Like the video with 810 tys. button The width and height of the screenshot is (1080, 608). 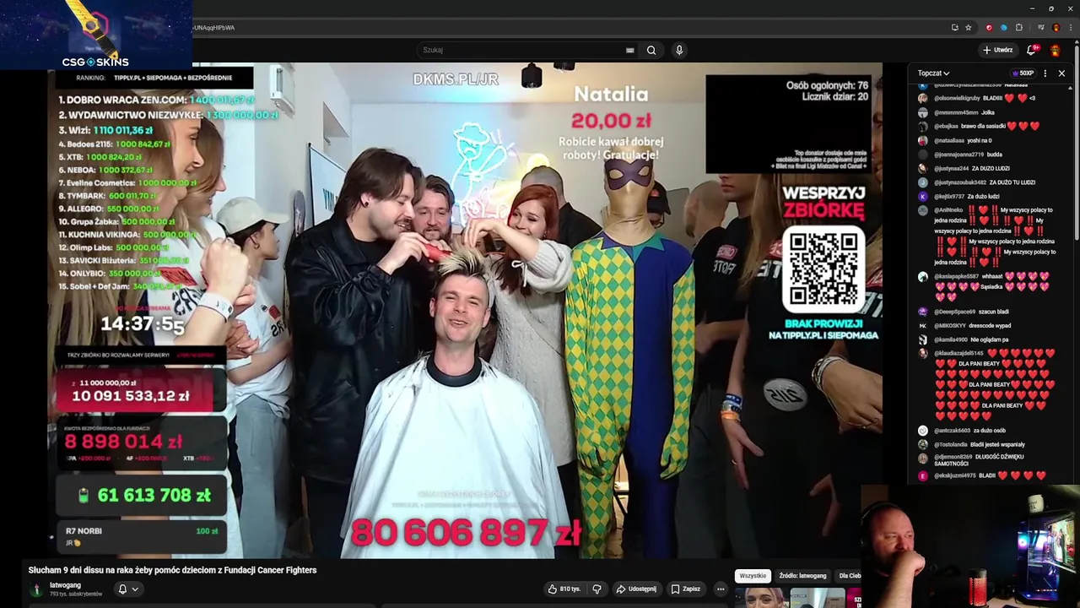click(564, 589)
